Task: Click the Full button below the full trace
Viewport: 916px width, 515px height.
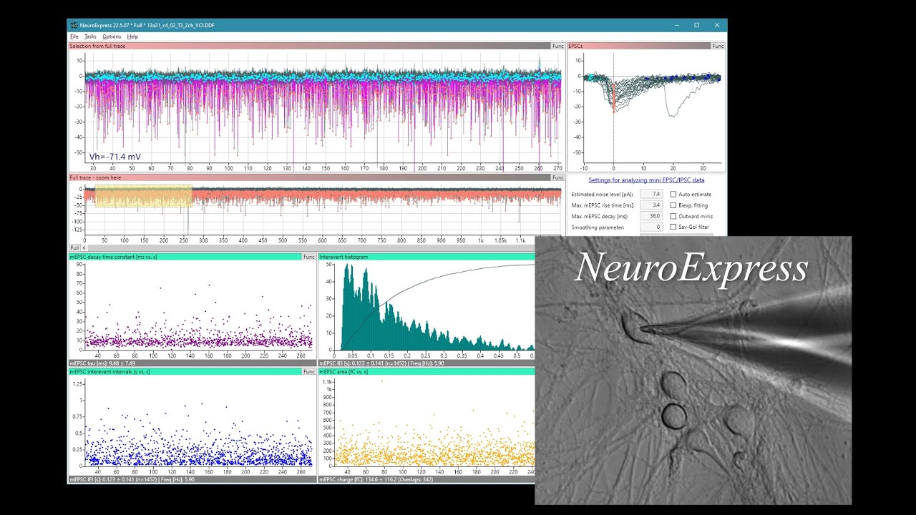Action: coord(74,248)
